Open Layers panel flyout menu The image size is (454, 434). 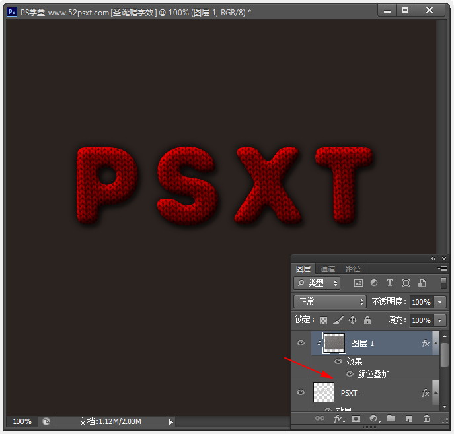pos(442,269)
